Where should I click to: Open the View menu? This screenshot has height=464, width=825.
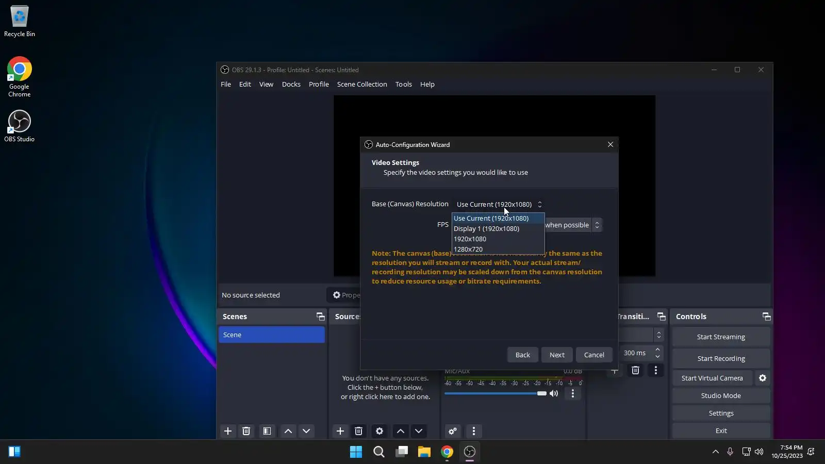pos(266,84)
